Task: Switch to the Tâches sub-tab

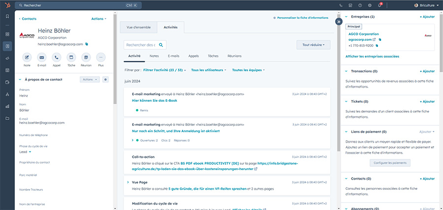Action: click(x=213, y=56)
